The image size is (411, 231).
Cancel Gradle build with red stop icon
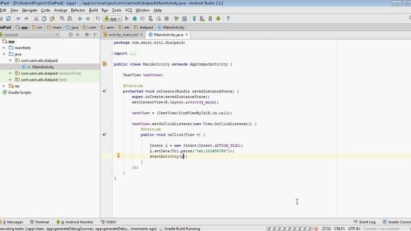[x=316, y=228]
